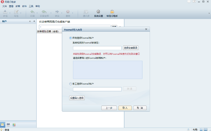This screenshot has width=211, height=131.
Task: Close the Foxmail import wizard dialog
Action: pos(146,29)
